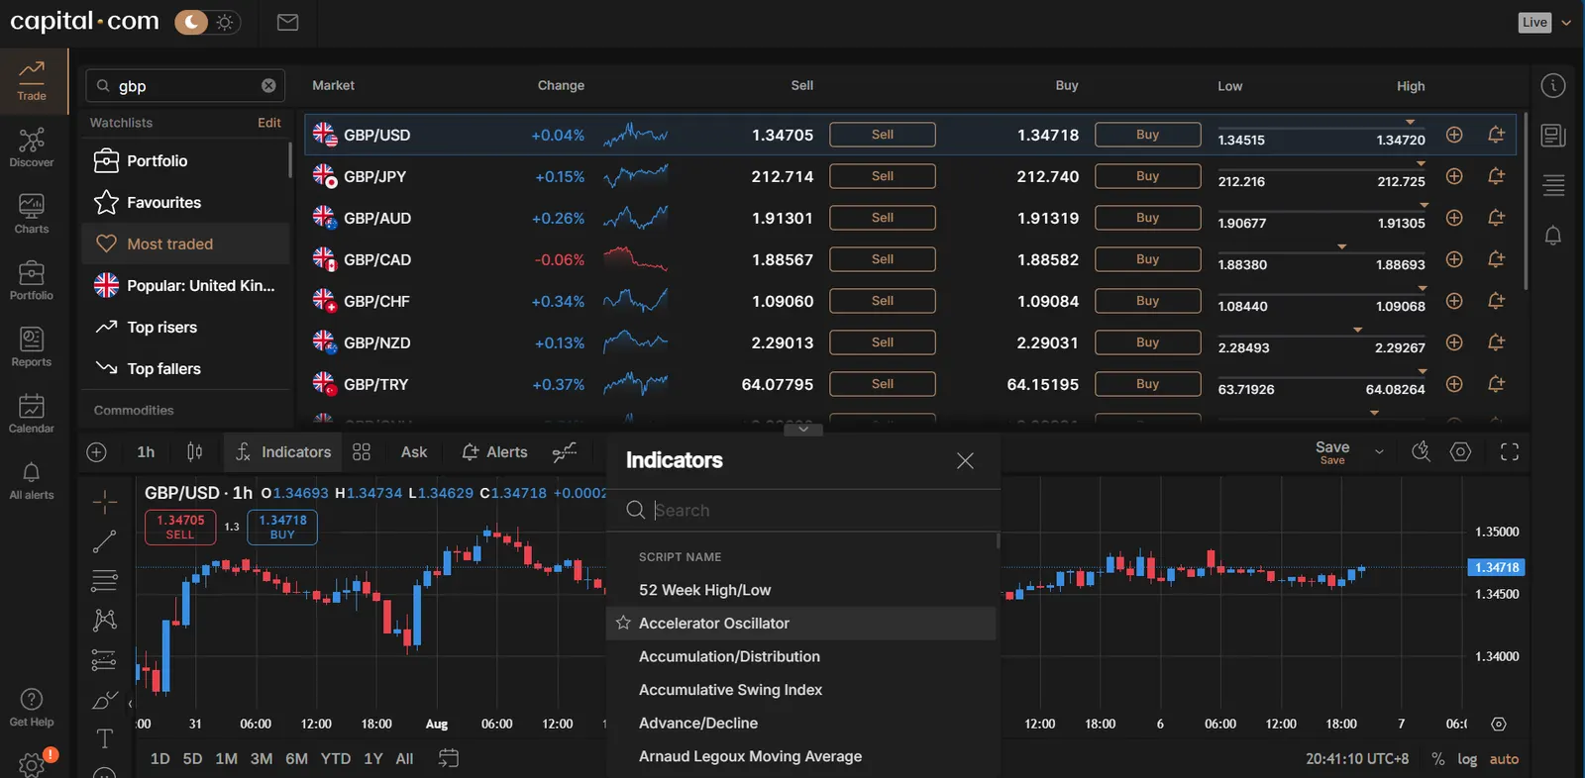This screenshot has height=778, width=1585.
Task: Open Top risers watchlist
Action: (161, 328)
